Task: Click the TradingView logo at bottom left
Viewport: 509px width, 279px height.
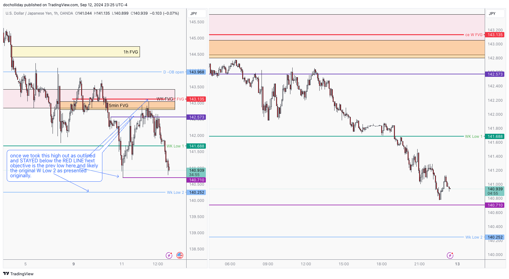Action: pyautogui.click(x=18, y=274)
